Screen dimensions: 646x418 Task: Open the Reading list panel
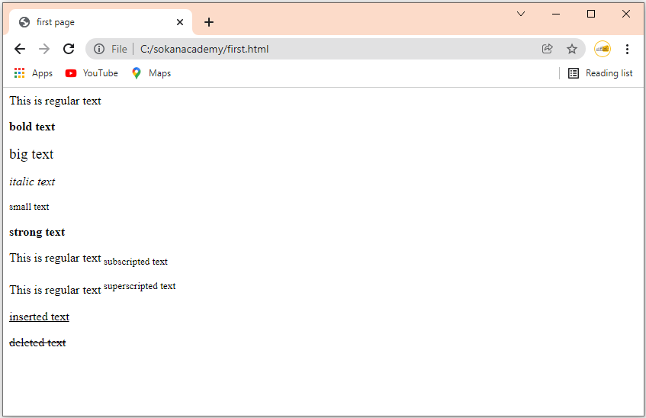click(600, 73)
